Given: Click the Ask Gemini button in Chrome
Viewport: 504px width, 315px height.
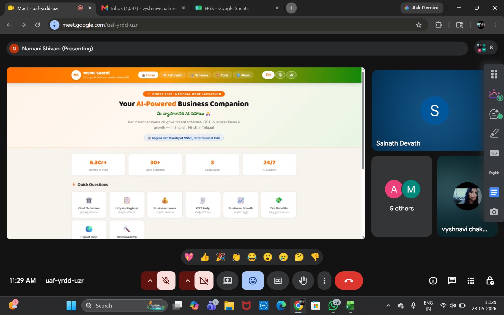Looking at the screenshot, I should [421, 8].
